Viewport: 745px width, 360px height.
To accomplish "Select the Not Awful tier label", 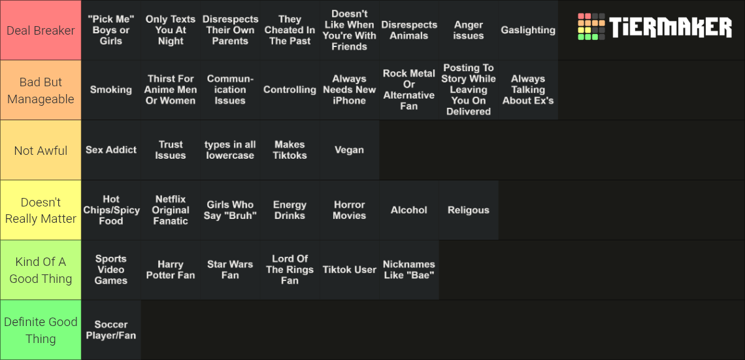I will pos(41,150).
